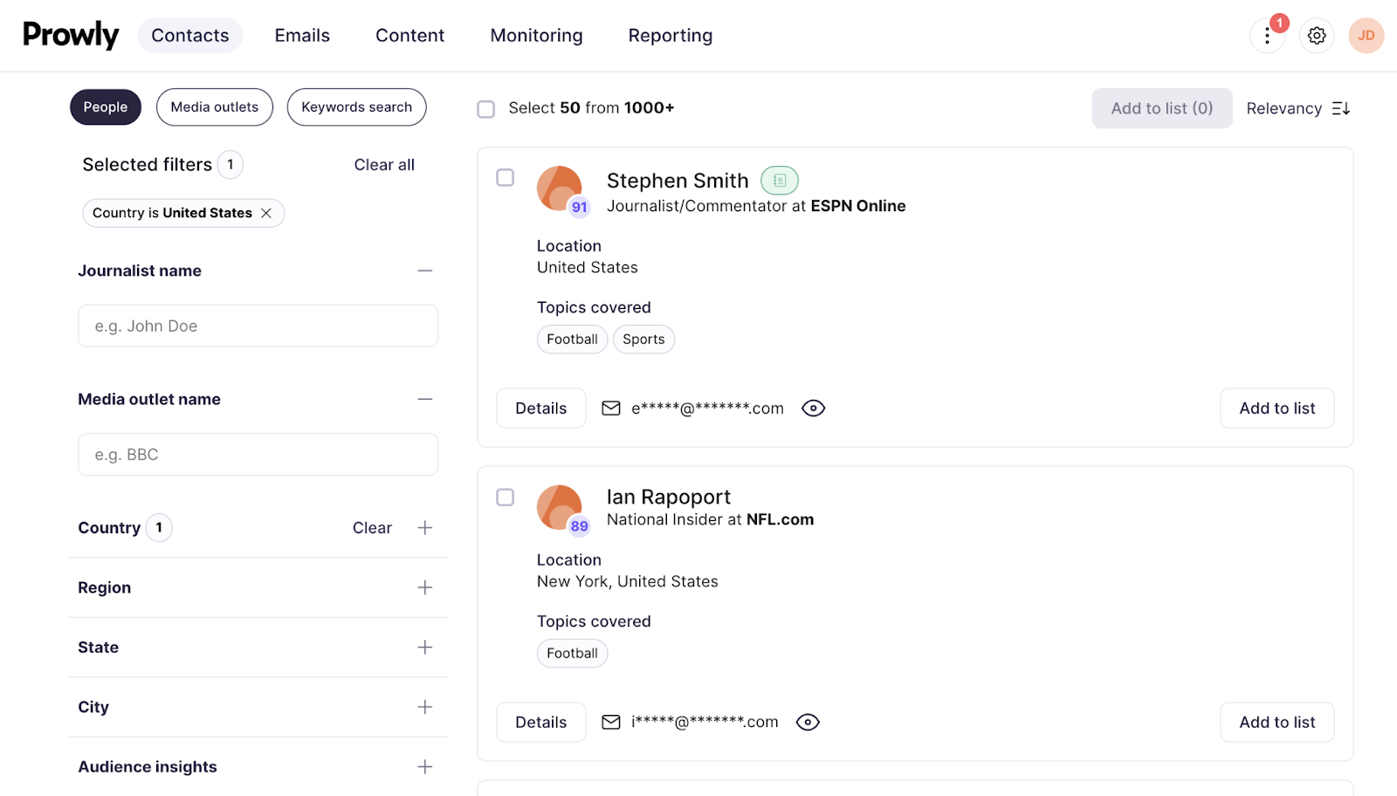Type in the Media outlet name field

(258, 454)
